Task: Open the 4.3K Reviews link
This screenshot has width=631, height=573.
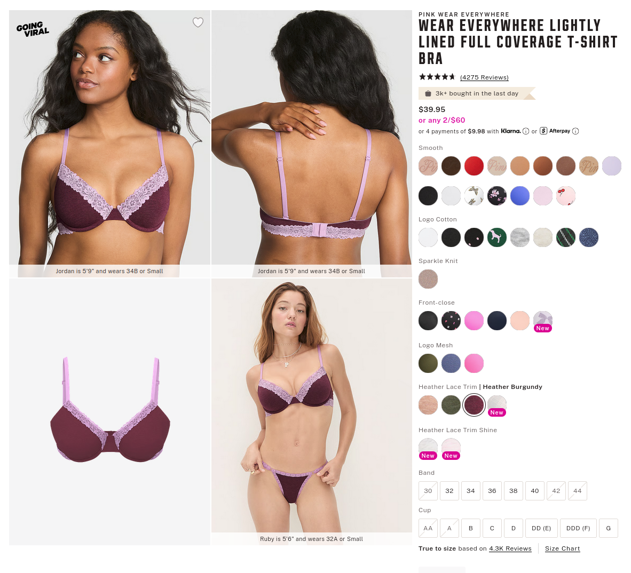Action: (510, 548)
